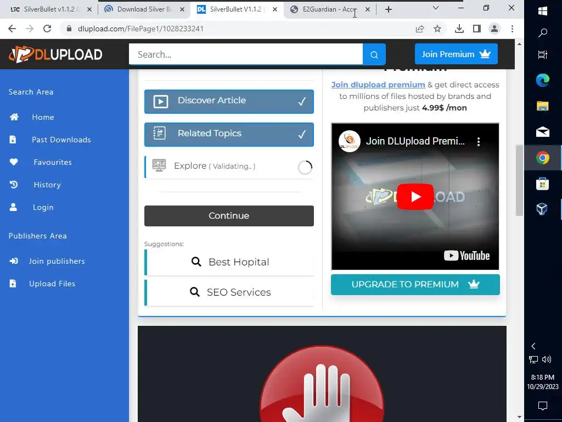Expand hidden system tray icons chevron
Screen dimensions: 562x422
(533, 346)
